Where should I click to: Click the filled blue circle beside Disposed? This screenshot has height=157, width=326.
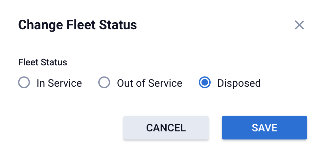tap(205, 83)
